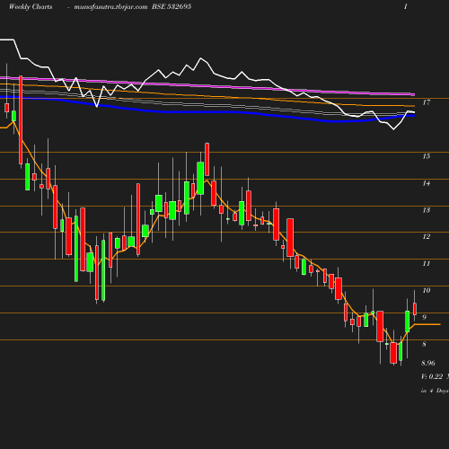The height and width of the screenshot is (449, 449).
Task: Click the 'munafasutra.tbrjar.com' source text
Action: pyautogui.click(x=110, y=7)
